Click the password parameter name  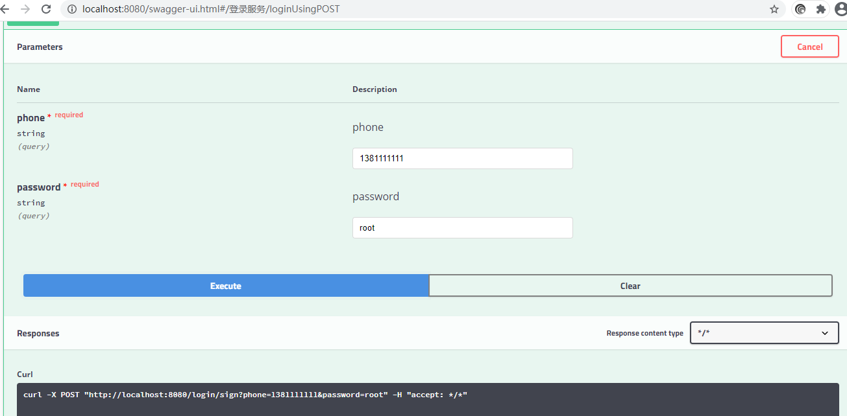(x=38, y=187)
